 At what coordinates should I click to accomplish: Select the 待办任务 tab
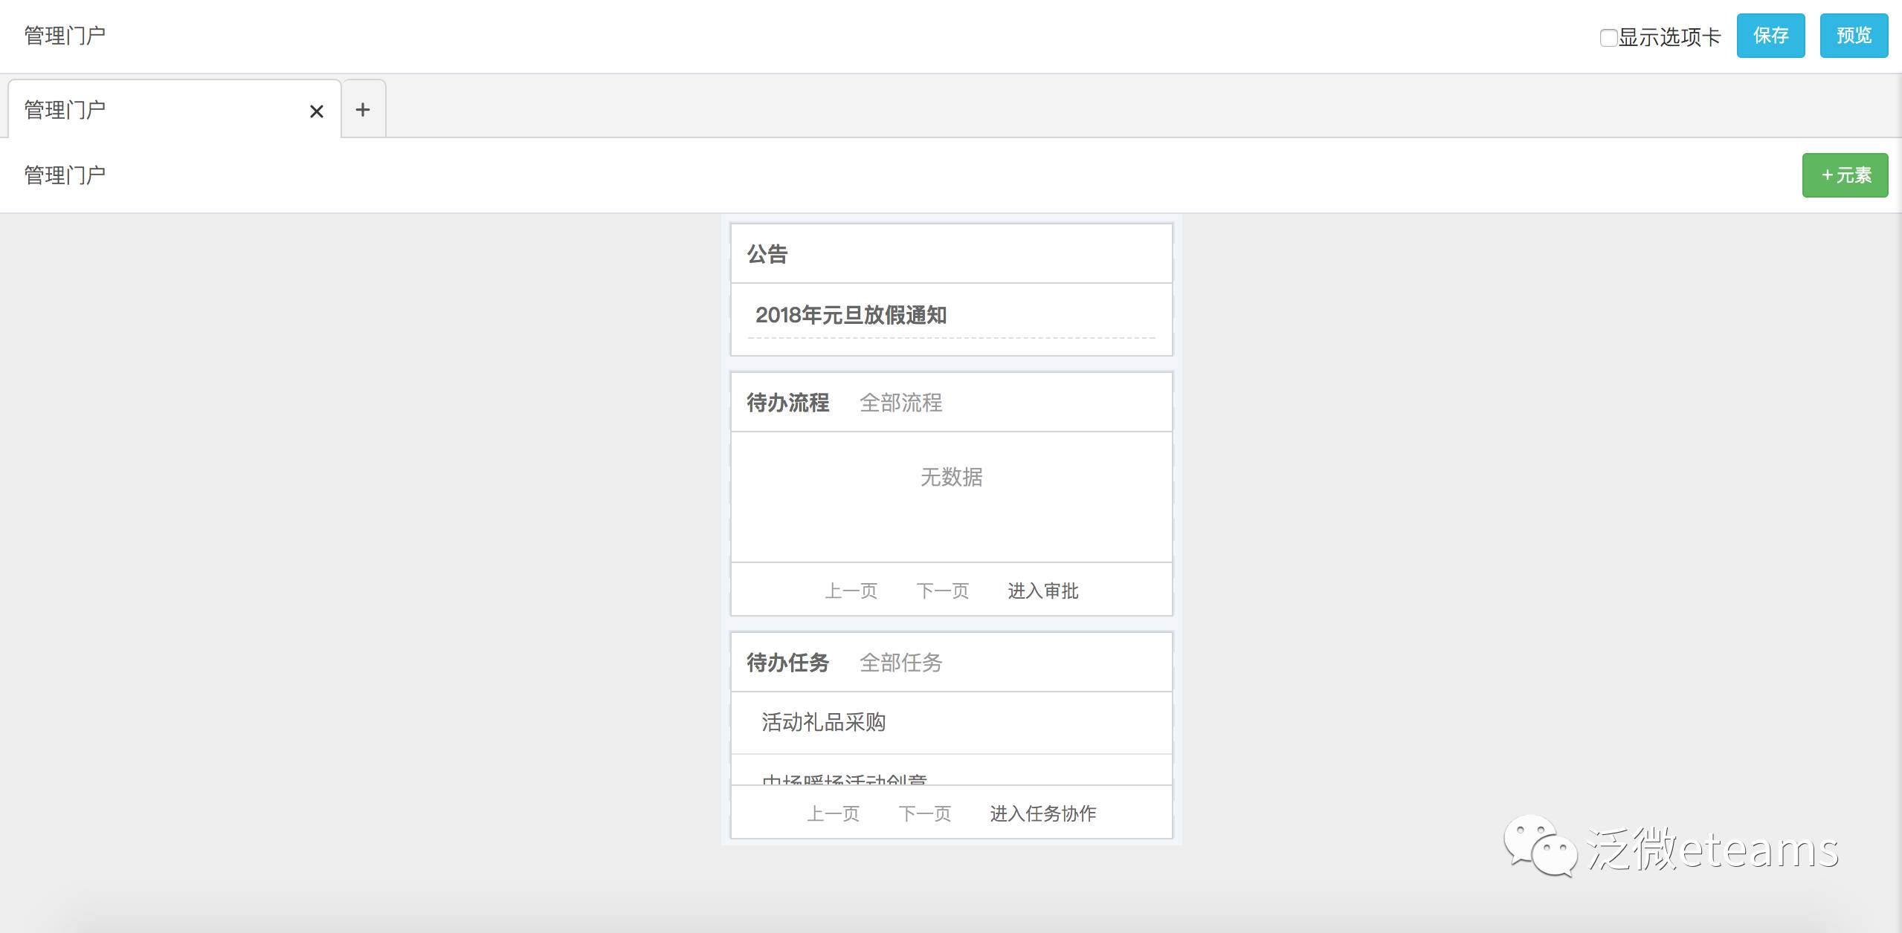coord(787,663)
